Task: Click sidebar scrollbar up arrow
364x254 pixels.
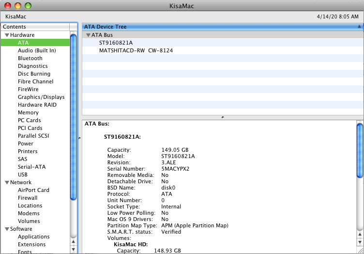Action: 74,242
